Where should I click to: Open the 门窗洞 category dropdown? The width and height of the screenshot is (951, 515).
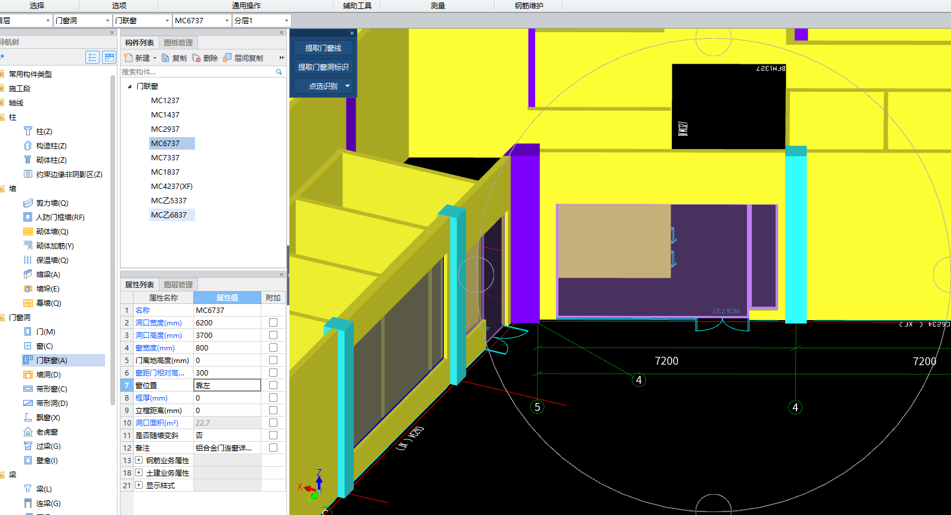click(x=107, y=20)
